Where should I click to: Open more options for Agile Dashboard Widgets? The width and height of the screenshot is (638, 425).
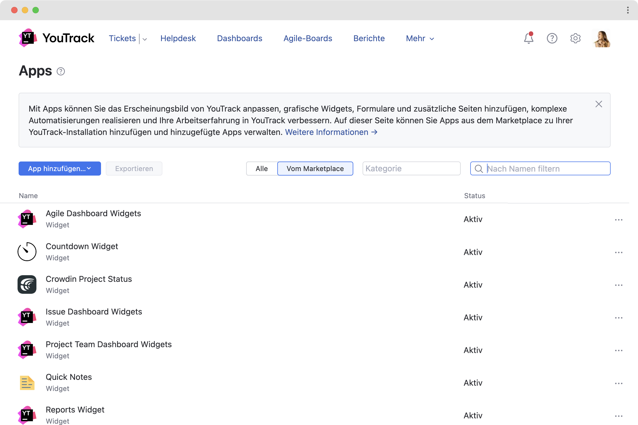coord(619,220)
